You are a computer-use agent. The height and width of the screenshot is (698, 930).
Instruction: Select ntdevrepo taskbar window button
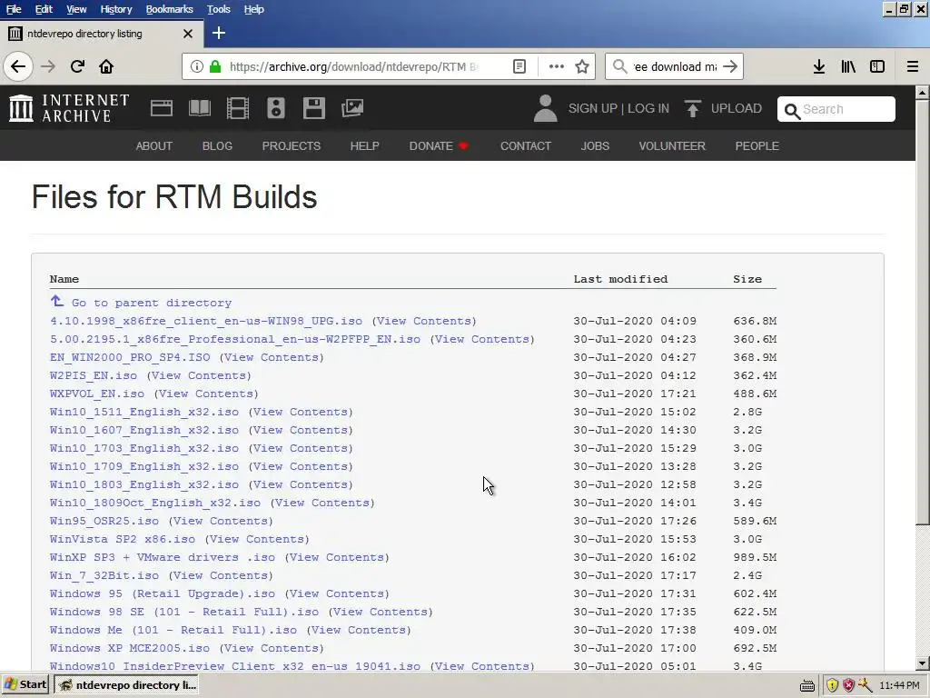(x=126, y=685)
